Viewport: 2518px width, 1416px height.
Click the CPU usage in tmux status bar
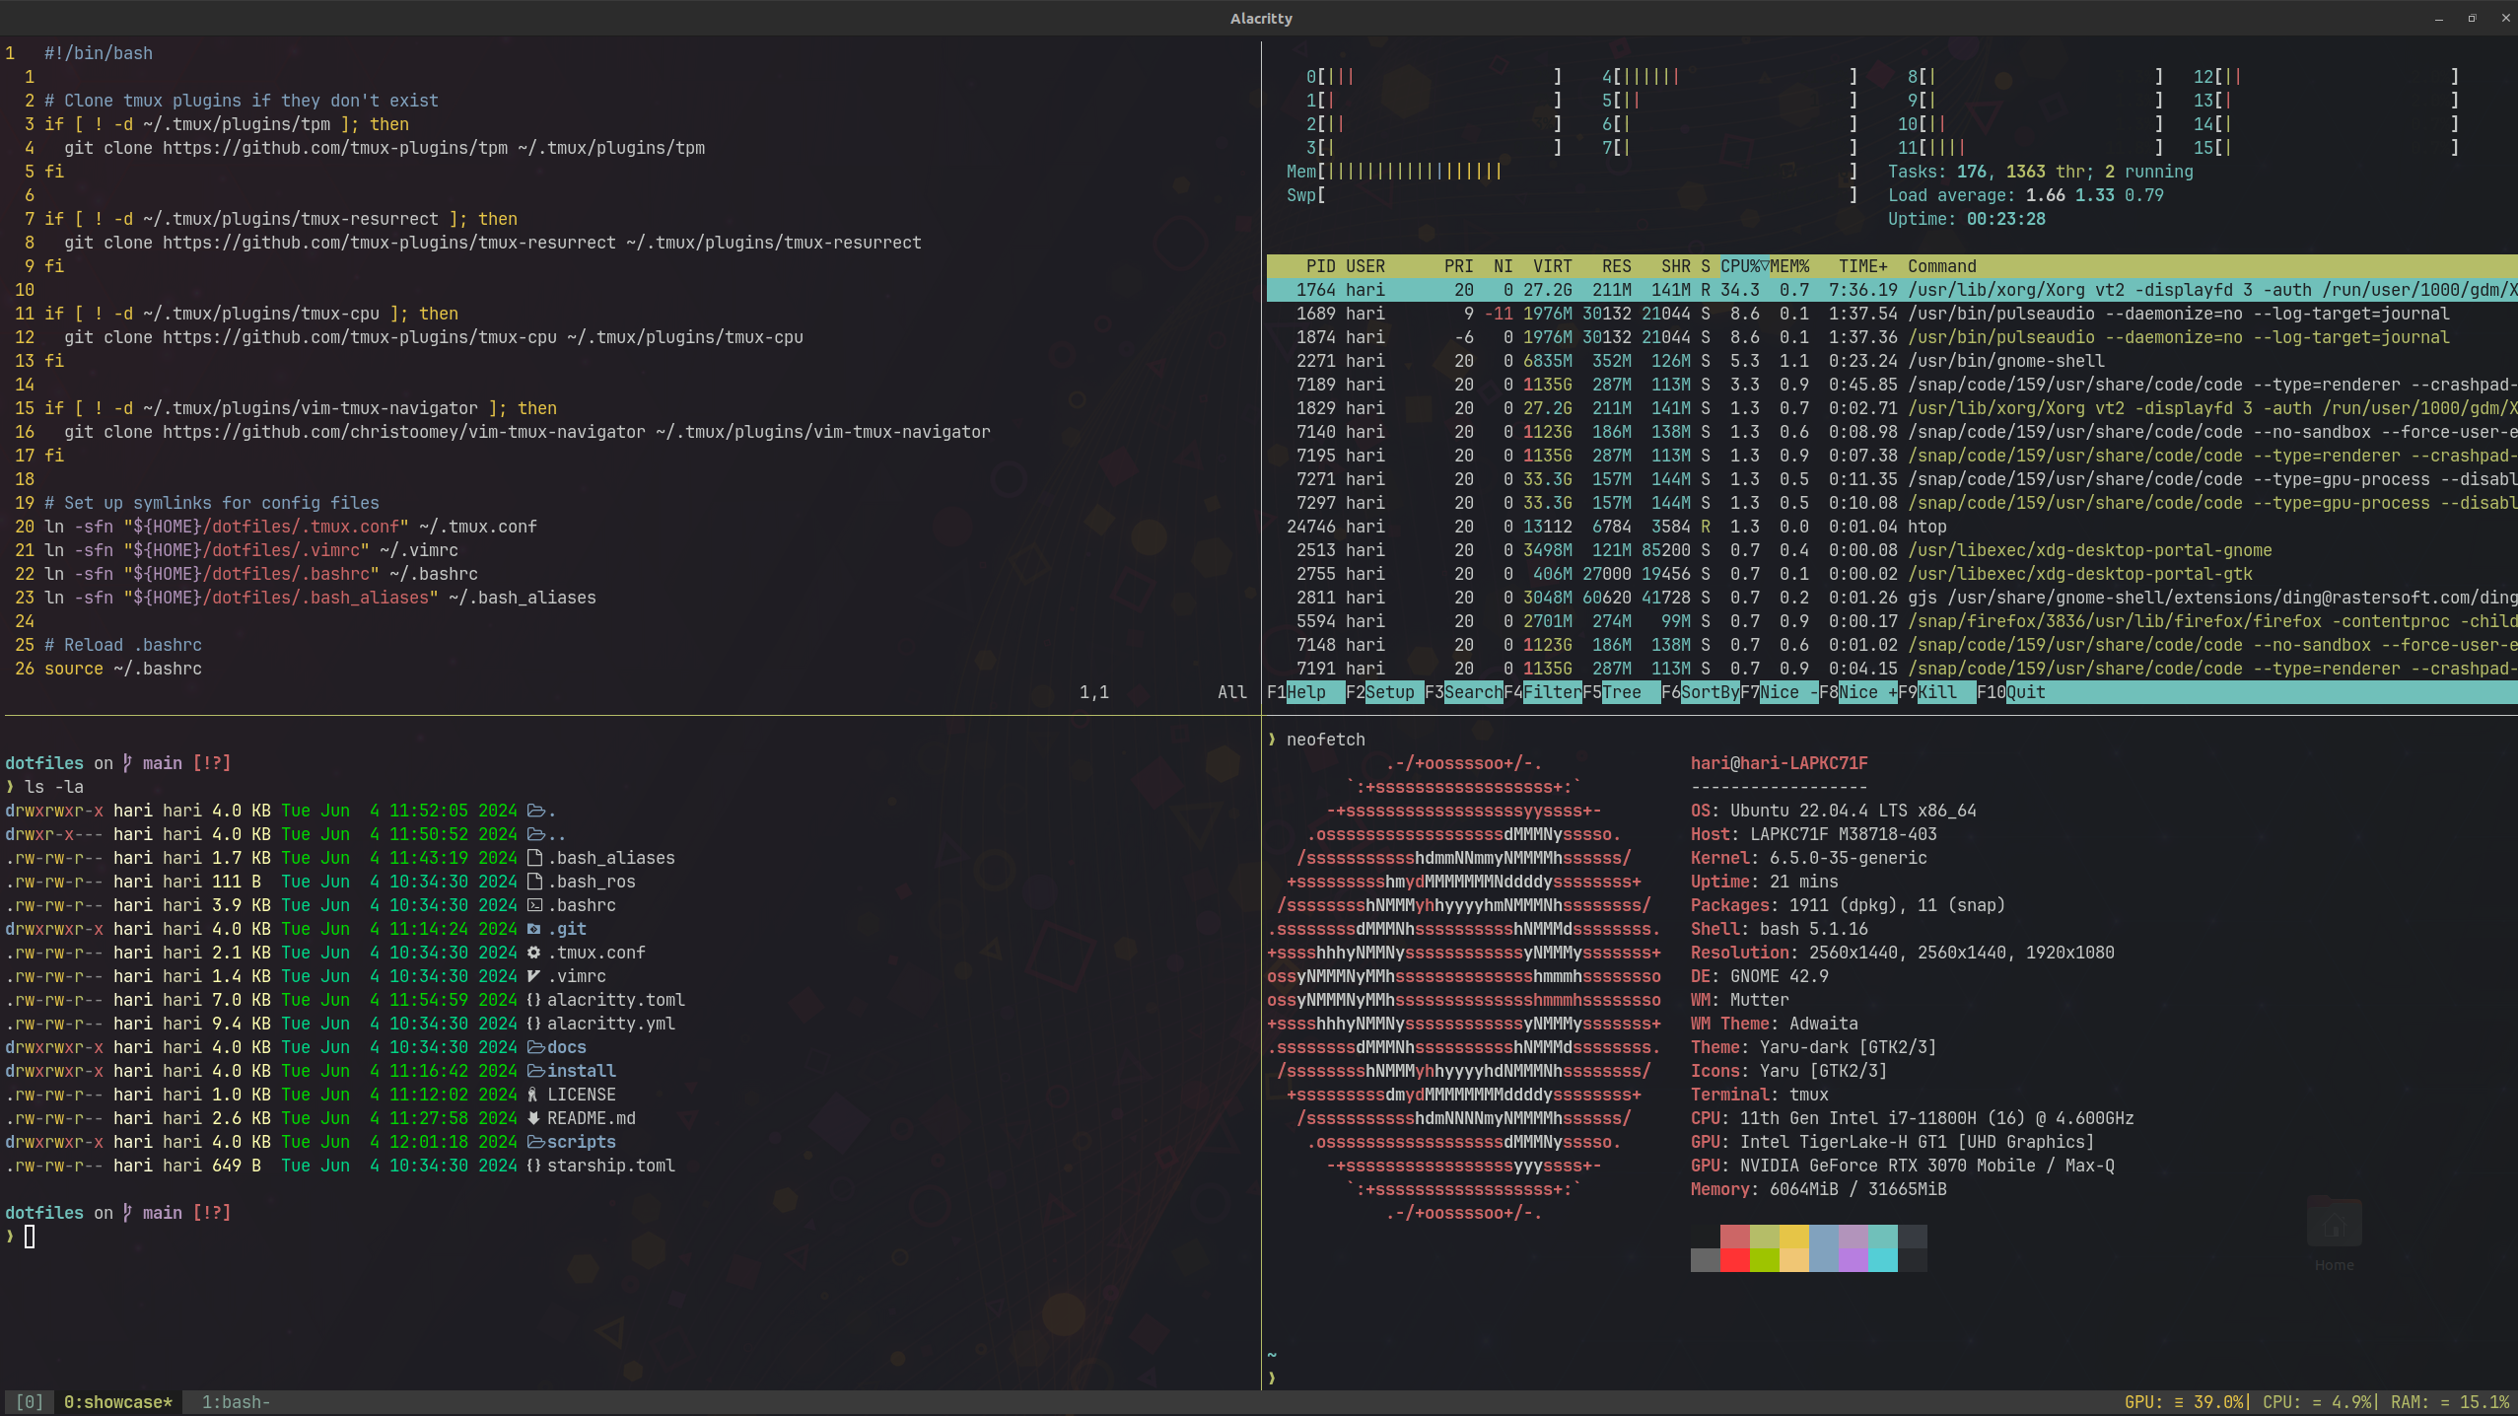[2319, 1402]
